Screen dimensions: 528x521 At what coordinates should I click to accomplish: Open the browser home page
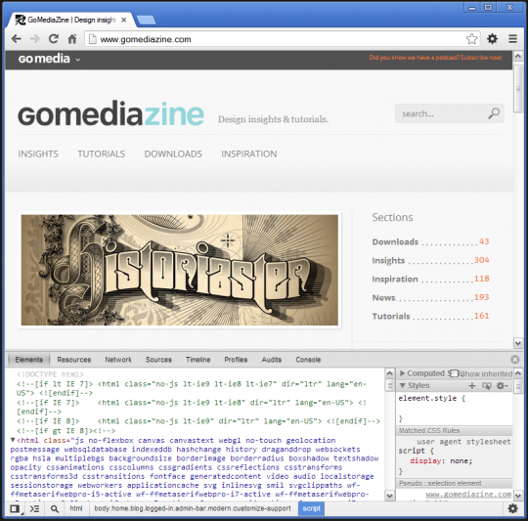coord(72,39)
